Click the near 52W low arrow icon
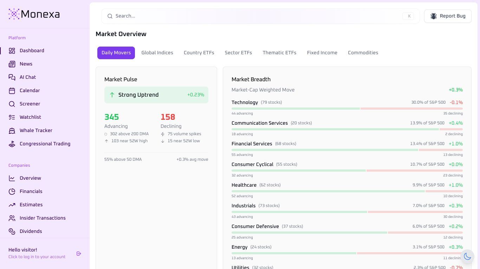Image resolution: width=480 pixels, height=269 pixels. pyautogui.click(x=163, y=141)
